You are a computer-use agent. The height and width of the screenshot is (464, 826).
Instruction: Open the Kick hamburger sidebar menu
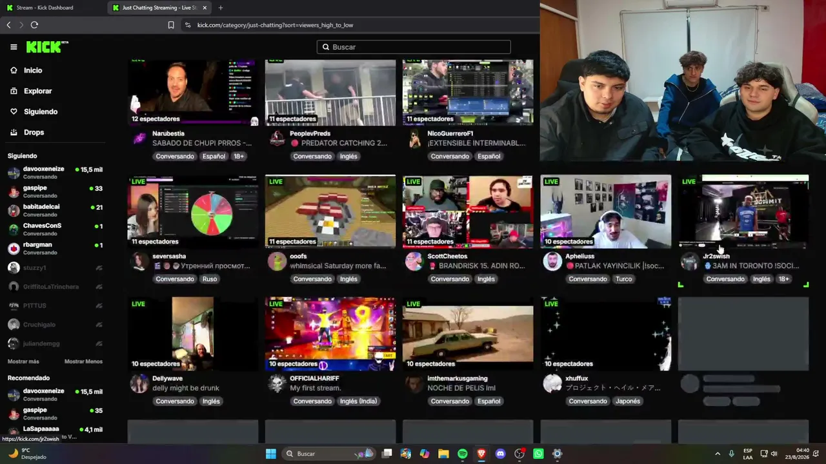pyautogui.click(x=14, y=47)
